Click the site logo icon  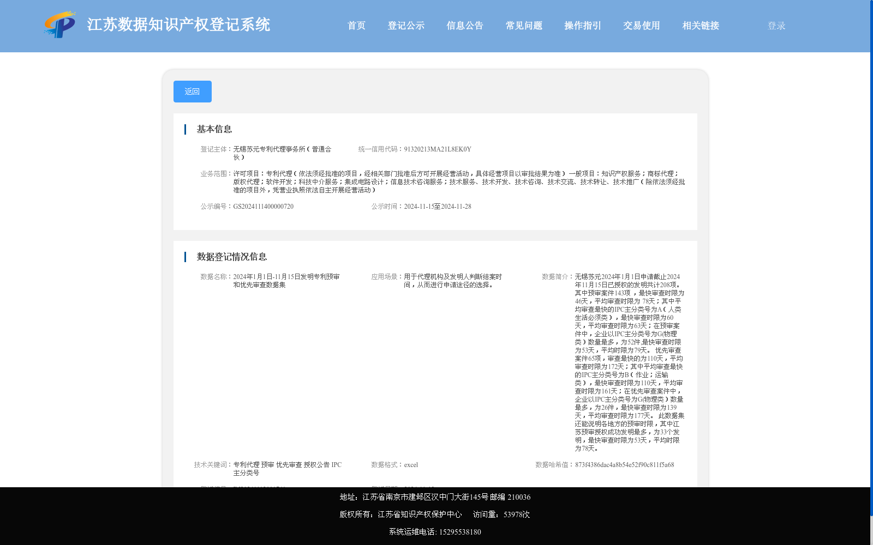pyautogui.click(x=60, y=25)
